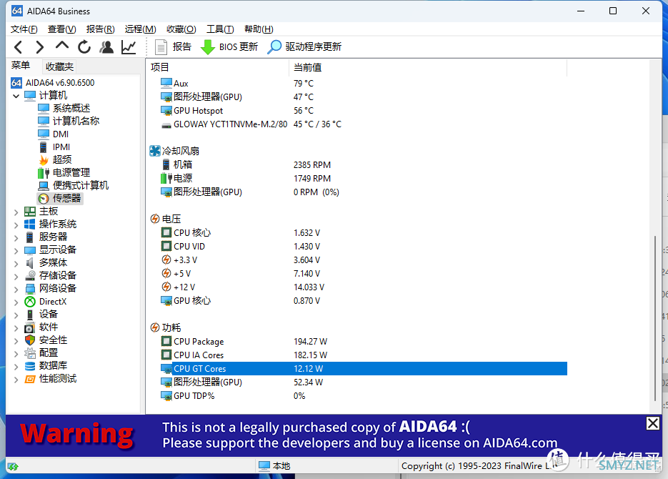Open the user manager person icon in toolbar
668x479 pixels.
click(x=106, y=47)
